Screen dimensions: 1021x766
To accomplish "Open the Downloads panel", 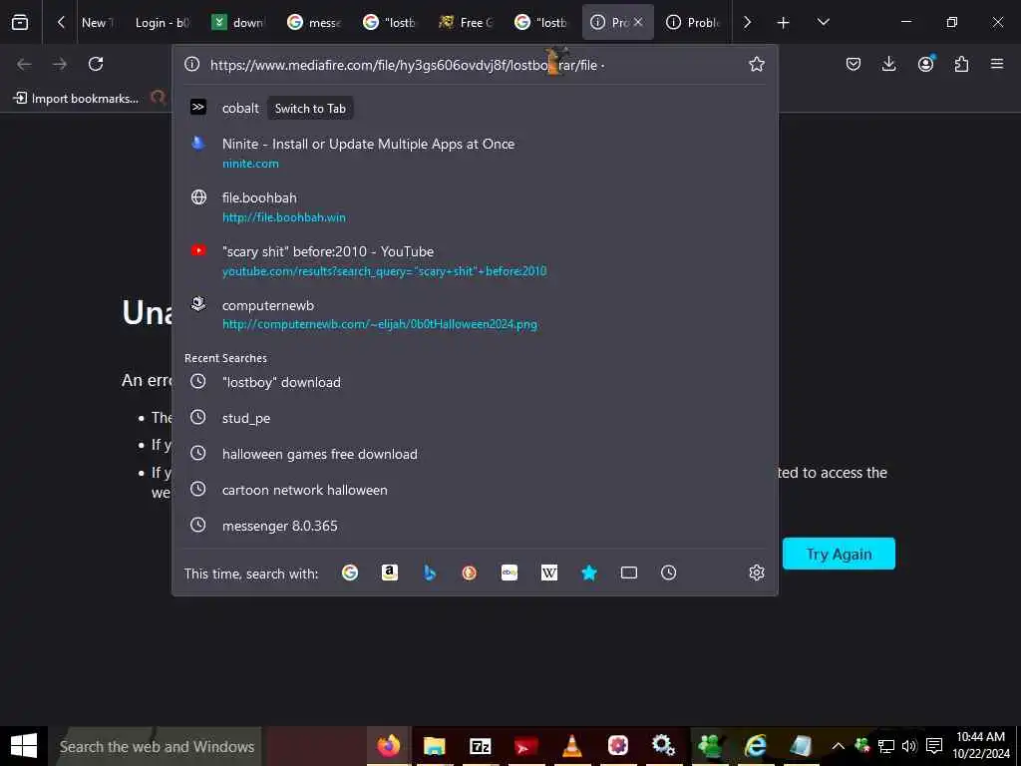I will [x=888, y=64].
